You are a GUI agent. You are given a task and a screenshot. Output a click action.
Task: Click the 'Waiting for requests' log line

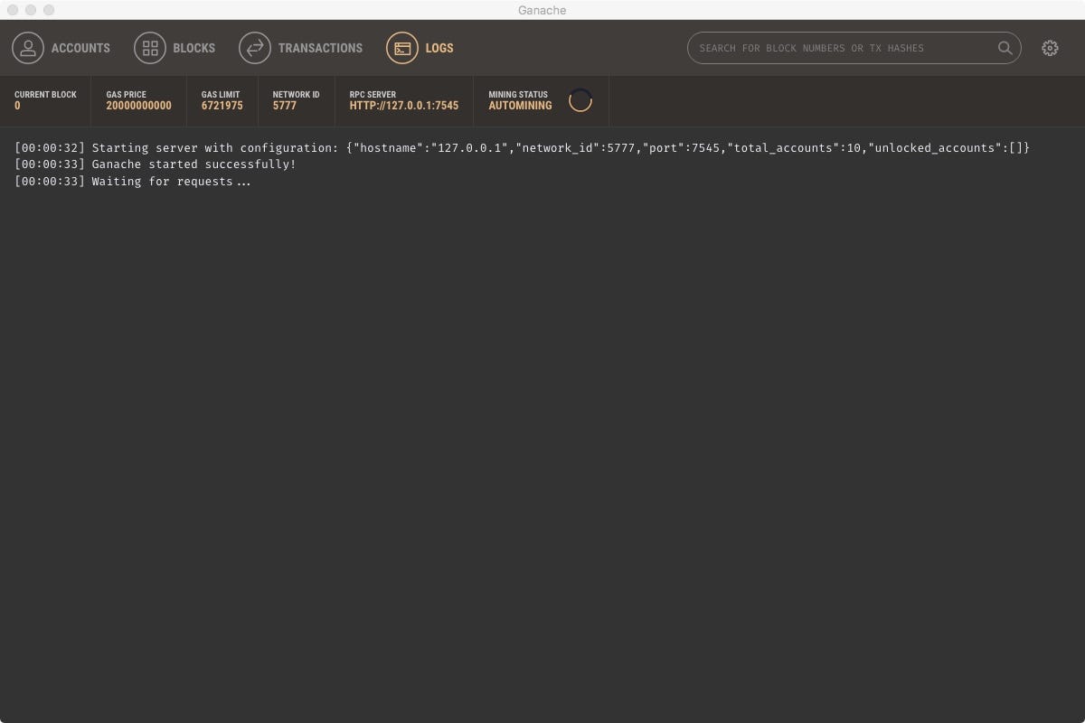[x=133, y=182]
